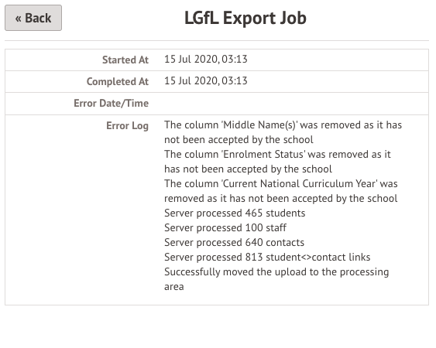Select the 'Current National Curriculum Year' log line
Image resolution: width=436 pixels, height=348 pixels.
point(281,191)
